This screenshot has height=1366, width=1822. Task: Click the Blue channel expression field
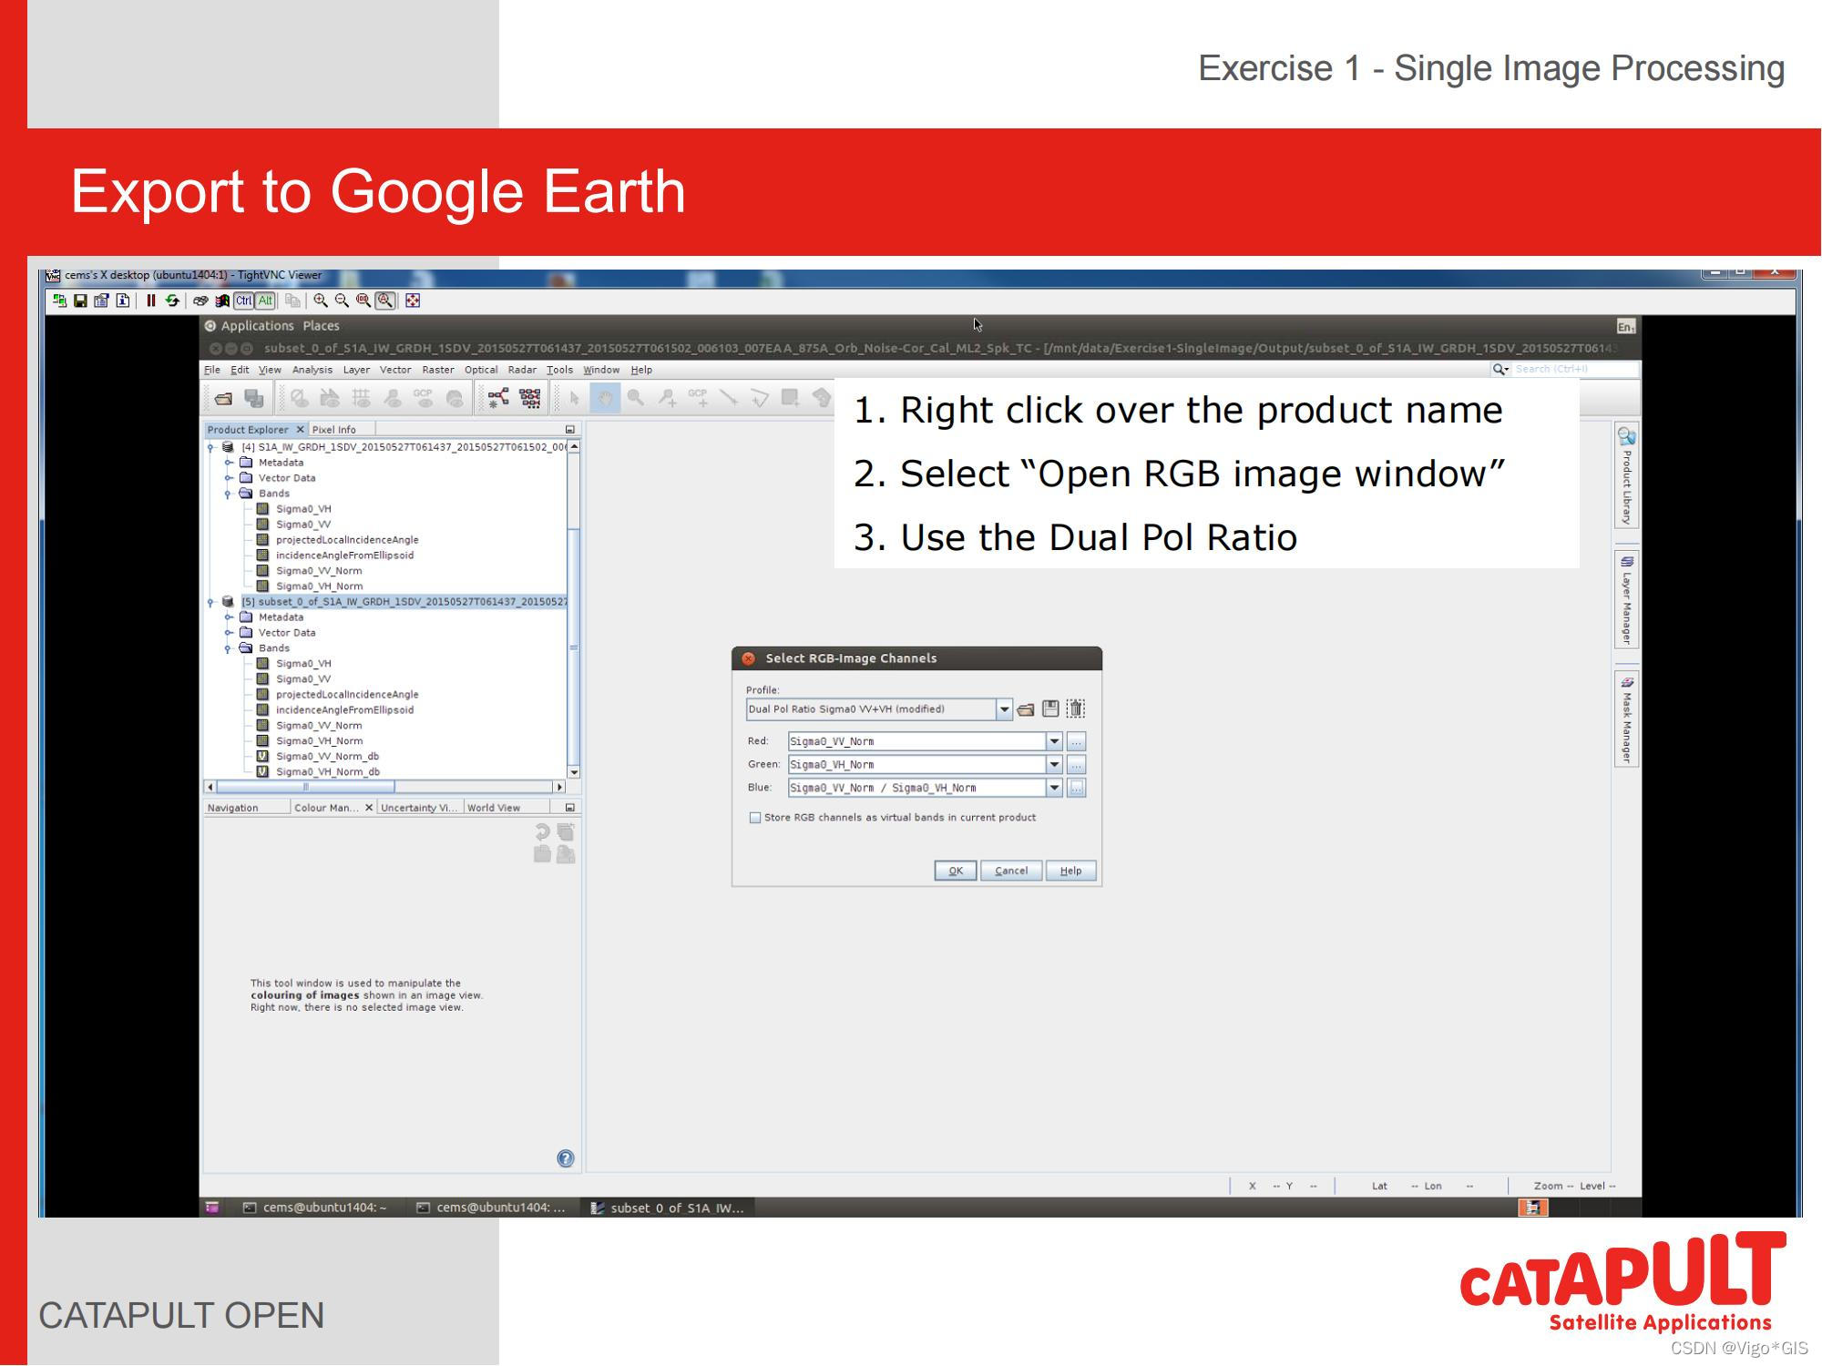tap(916, 788)
